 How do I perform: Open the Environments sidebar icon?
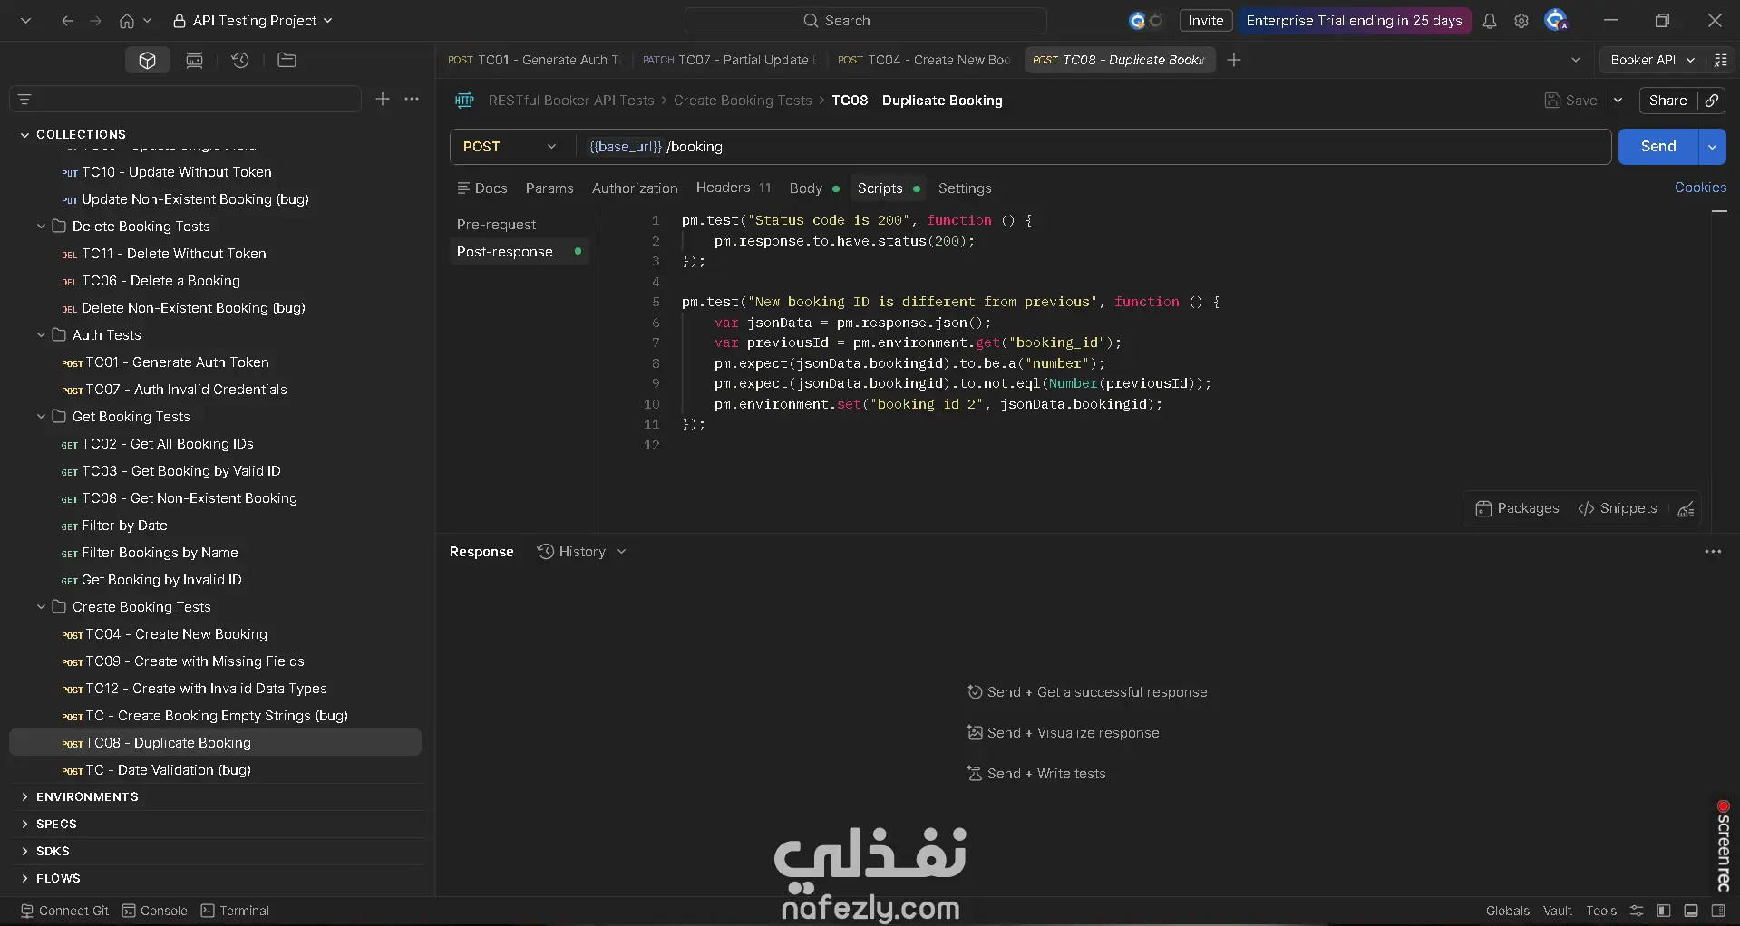[x=194, y=60]
